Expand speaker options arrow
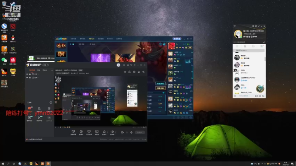 point(115,132)
